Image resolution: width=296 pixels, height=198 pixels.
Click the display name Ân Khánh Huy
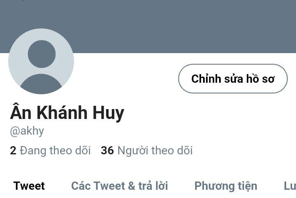67,112
